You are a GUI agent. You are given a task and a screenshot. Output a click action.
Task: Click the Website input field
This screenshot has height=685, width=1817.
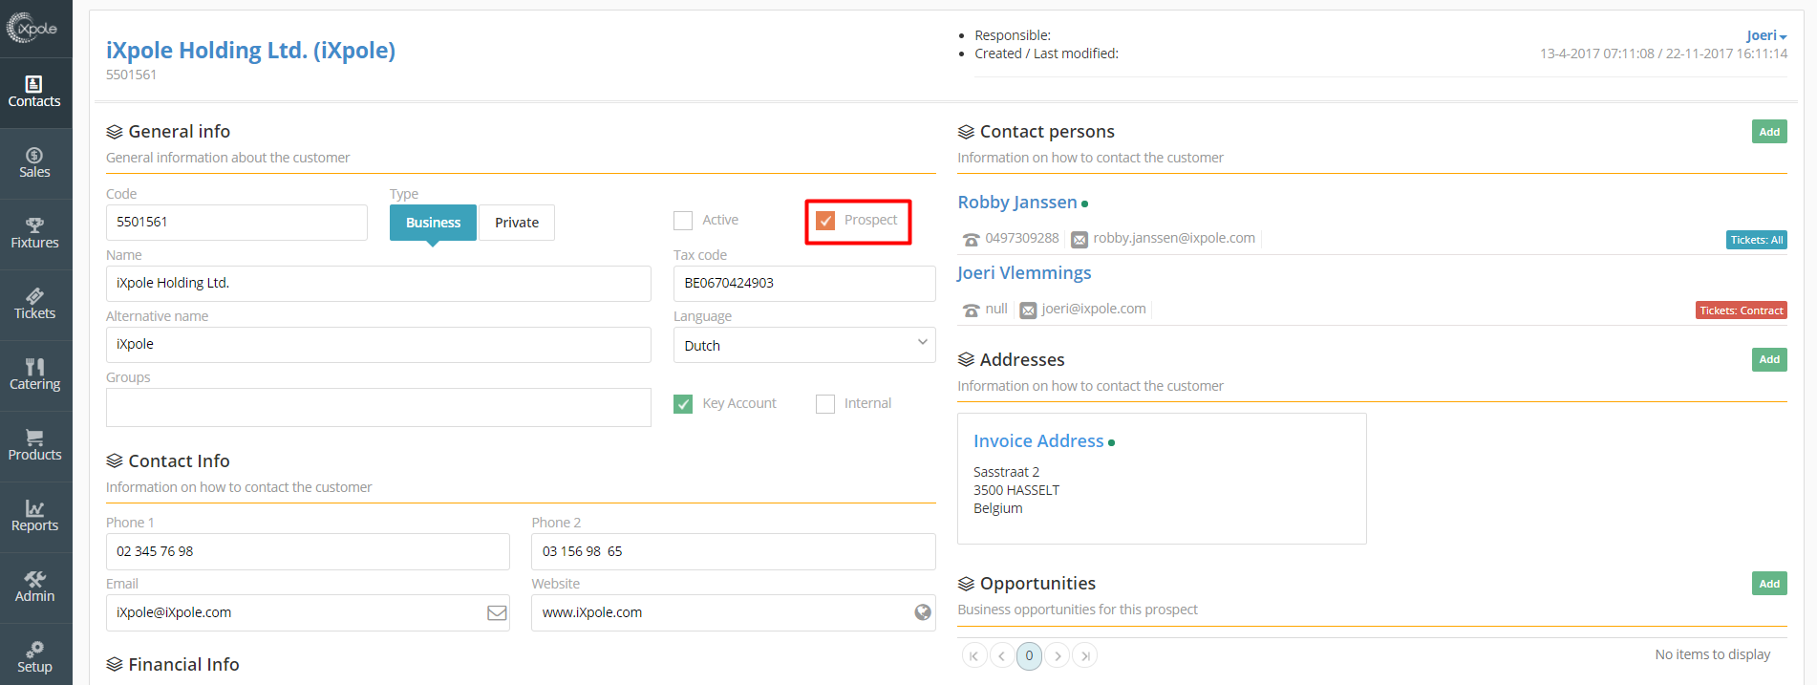pos(734,613)
